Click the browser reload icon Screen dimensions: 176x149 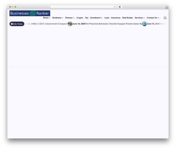pos(114,7)
